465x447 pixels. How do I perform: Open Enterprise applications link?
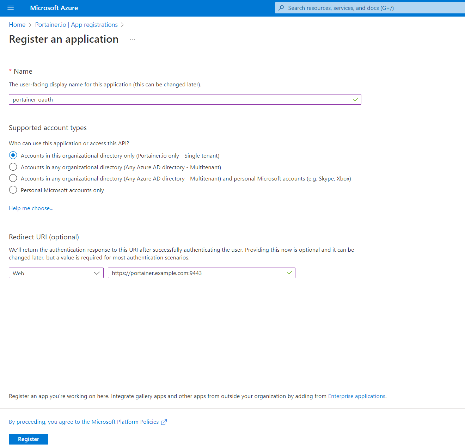[356, 396]
